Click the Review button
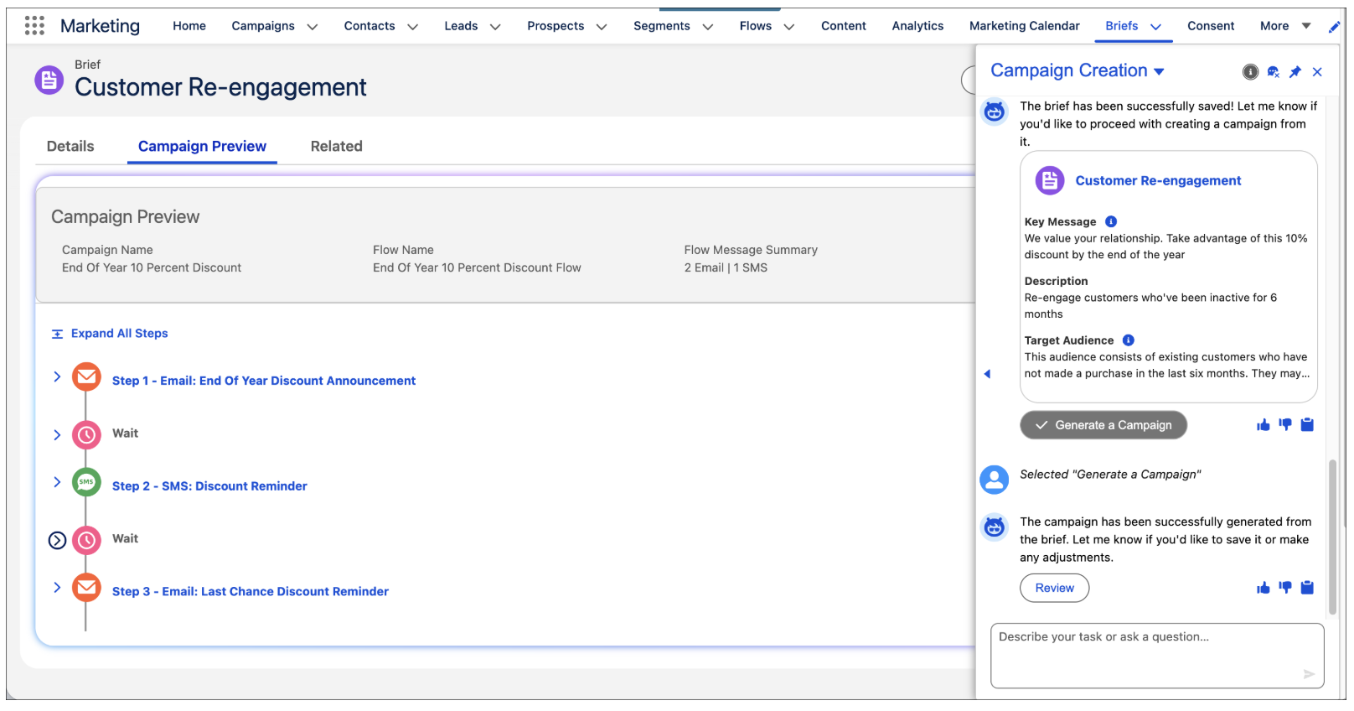The width and height of the screenshot is (1354, 711). [x=1054, y=588]
